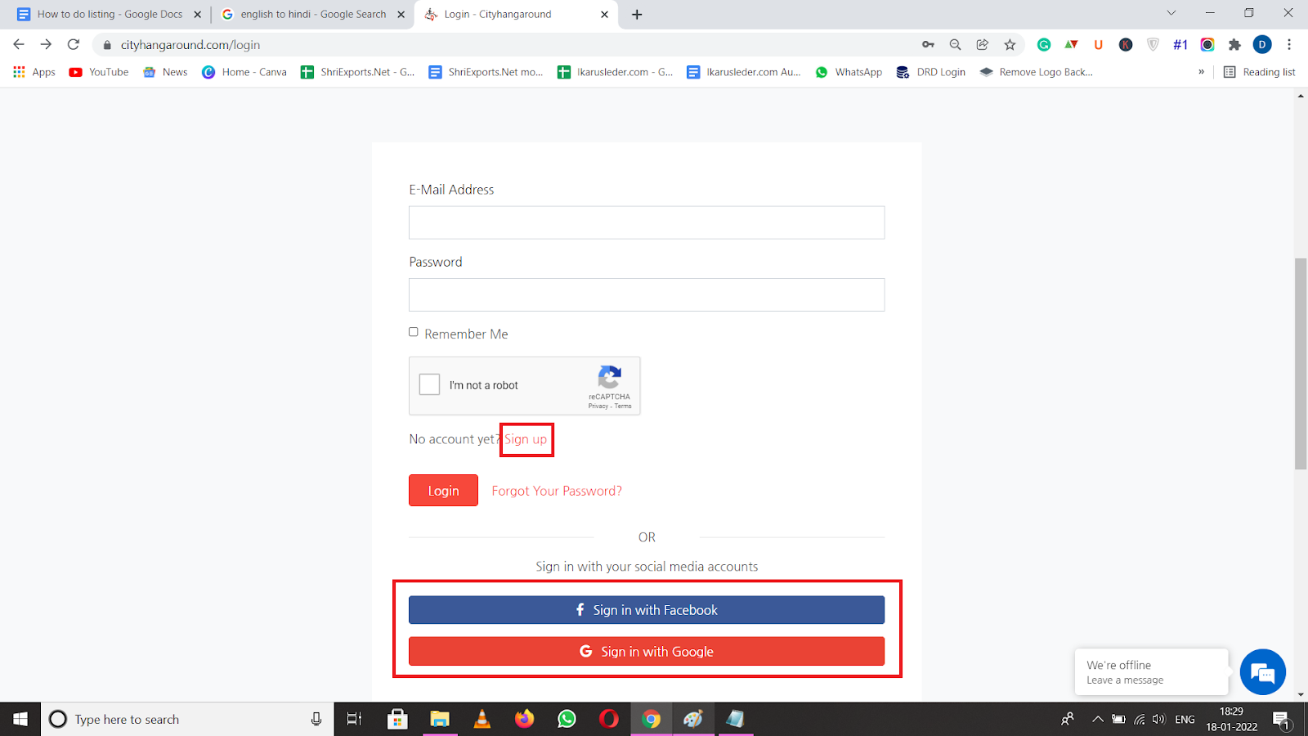
Task: Click the ENG language indicator
Action: tap(1185, 720)
